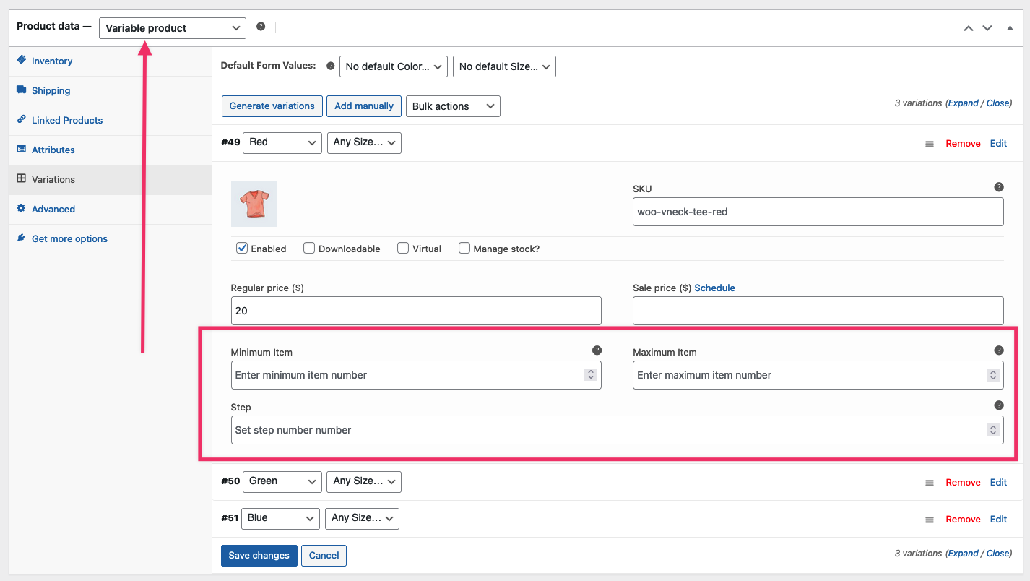The height and width of the screenshot is (581, 1030).
Task: Collapse Product data panel with triangle toggle
Action: [x=1010, y=28]
